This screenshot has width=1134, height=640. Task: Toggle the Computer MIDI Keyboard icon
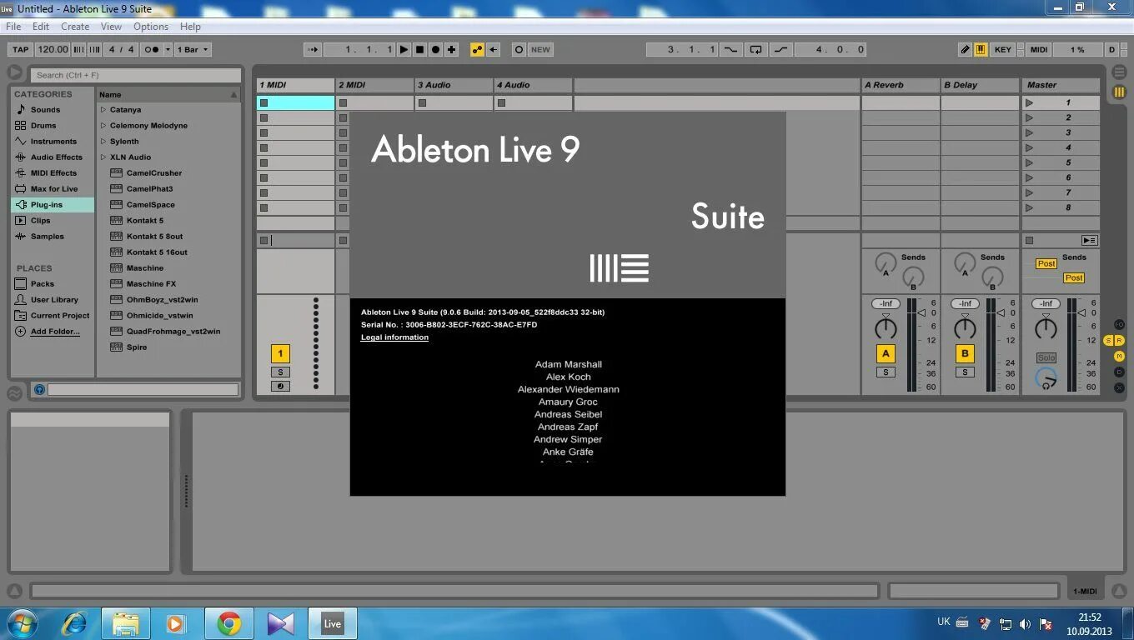pos(981,49)
